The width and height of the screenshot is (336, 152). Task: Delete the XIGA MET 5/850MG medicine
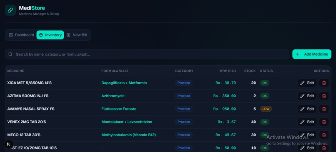click(x=324, y=83)
